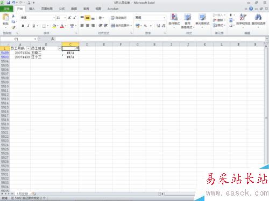The image size is (269, 201).
Task: Toggle Bold formatting
Action: (23, 26)
